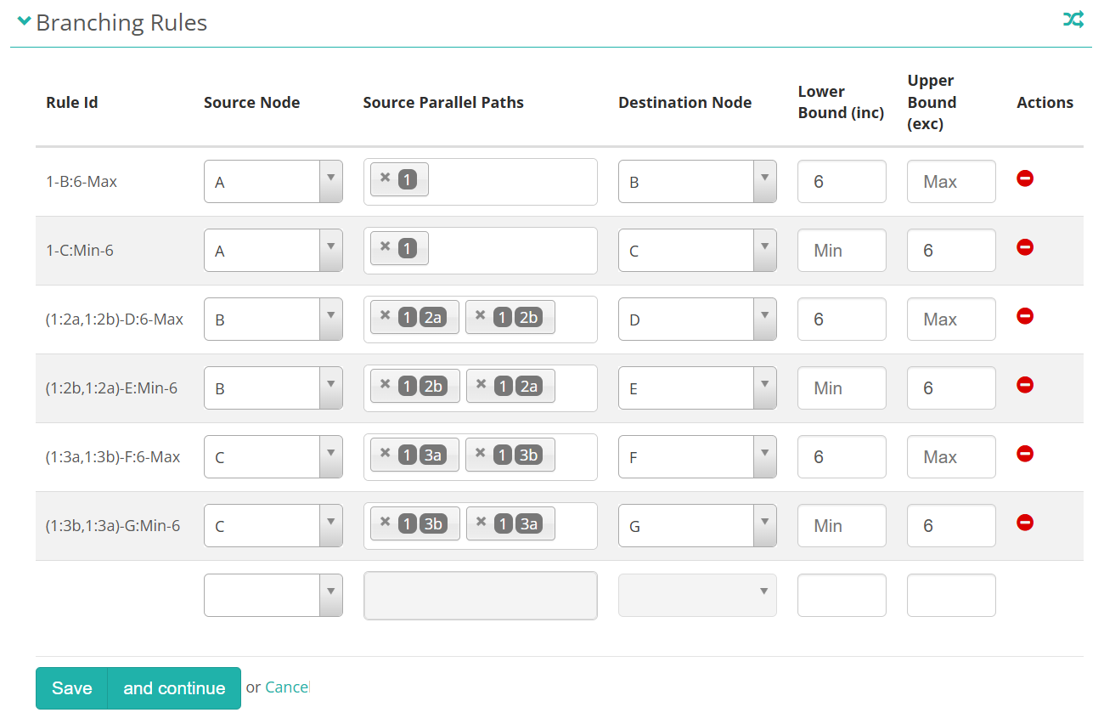The width and height of the screenshot is (1104, 724).
Task: Remove path tag 1 in rule 1-C:Min-6
Action: click(x=385, y=246)
